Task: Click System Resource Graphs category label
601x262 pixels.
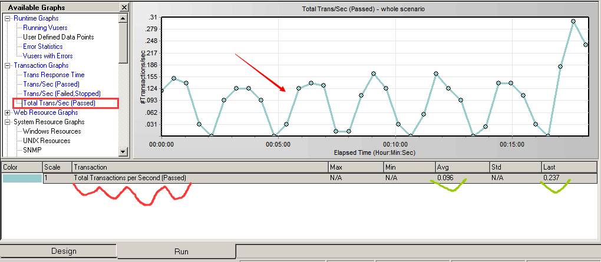Action: (49, 122)
